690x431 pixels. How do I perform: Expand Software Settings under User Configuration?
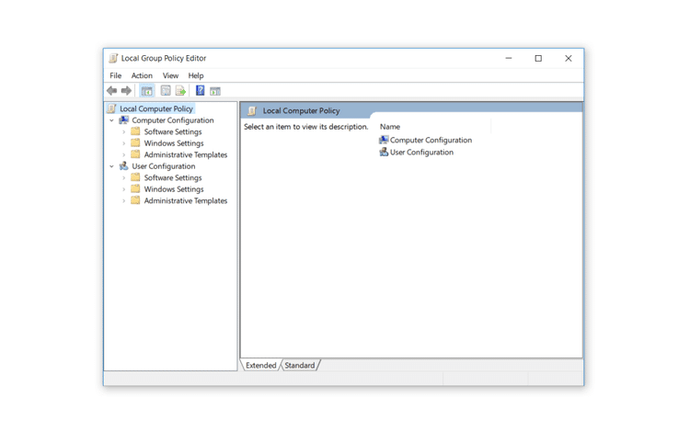123,177
